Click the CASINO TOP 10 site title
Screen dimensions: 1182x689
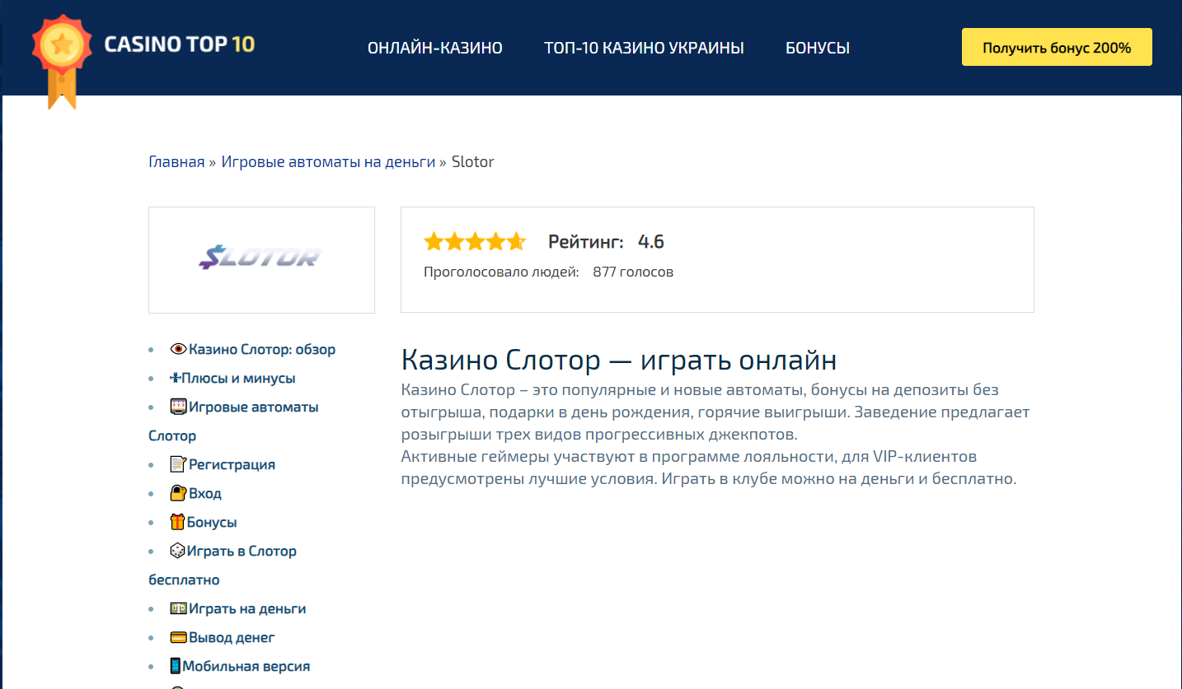tap(180, 44)
